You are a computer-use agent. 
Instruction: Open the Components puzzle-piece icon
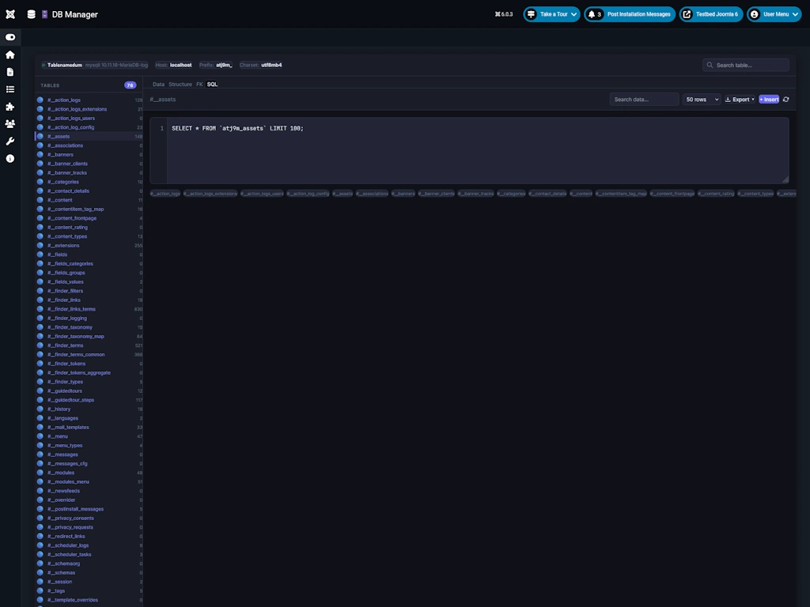tap(9, 107)
